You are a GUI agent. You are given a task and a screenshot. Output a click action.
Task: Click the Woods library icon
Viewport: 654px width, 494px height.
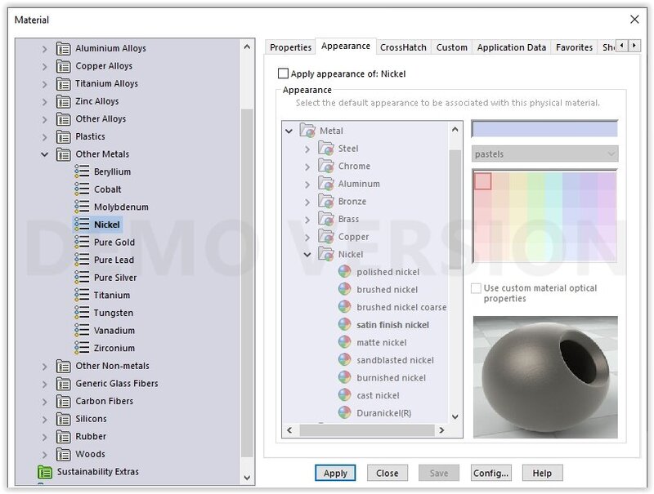(x=64, y=454)
